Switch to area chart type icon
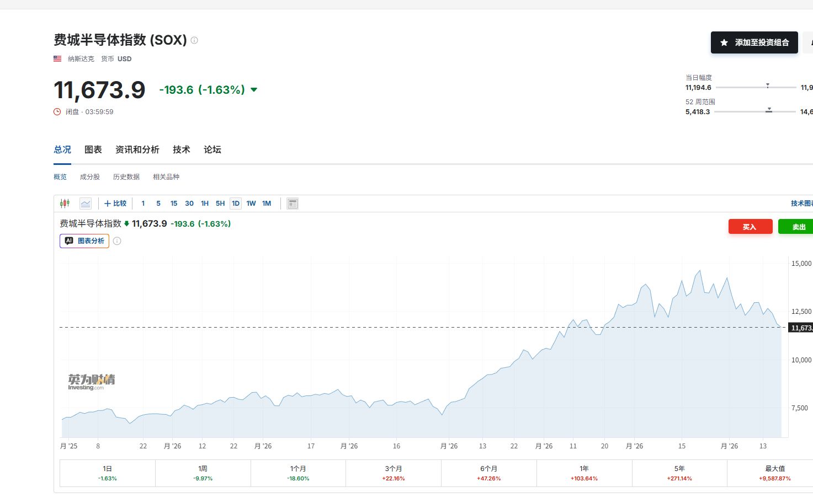Viewport: 813px width, 503px height. [x=86, y=204]
